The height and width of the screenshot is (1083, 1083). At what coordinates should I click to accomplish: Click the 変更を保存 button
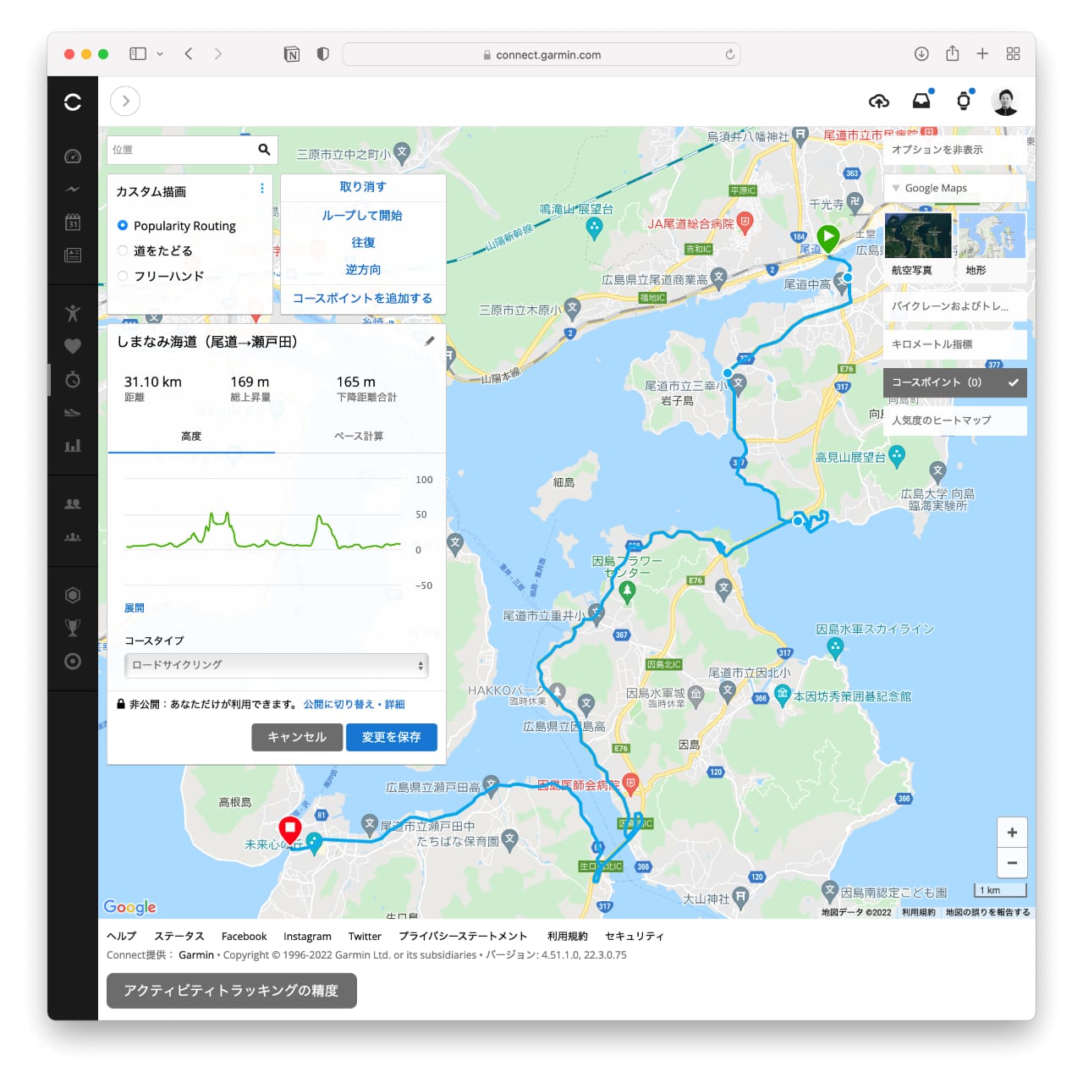click(x=391, y=737)
